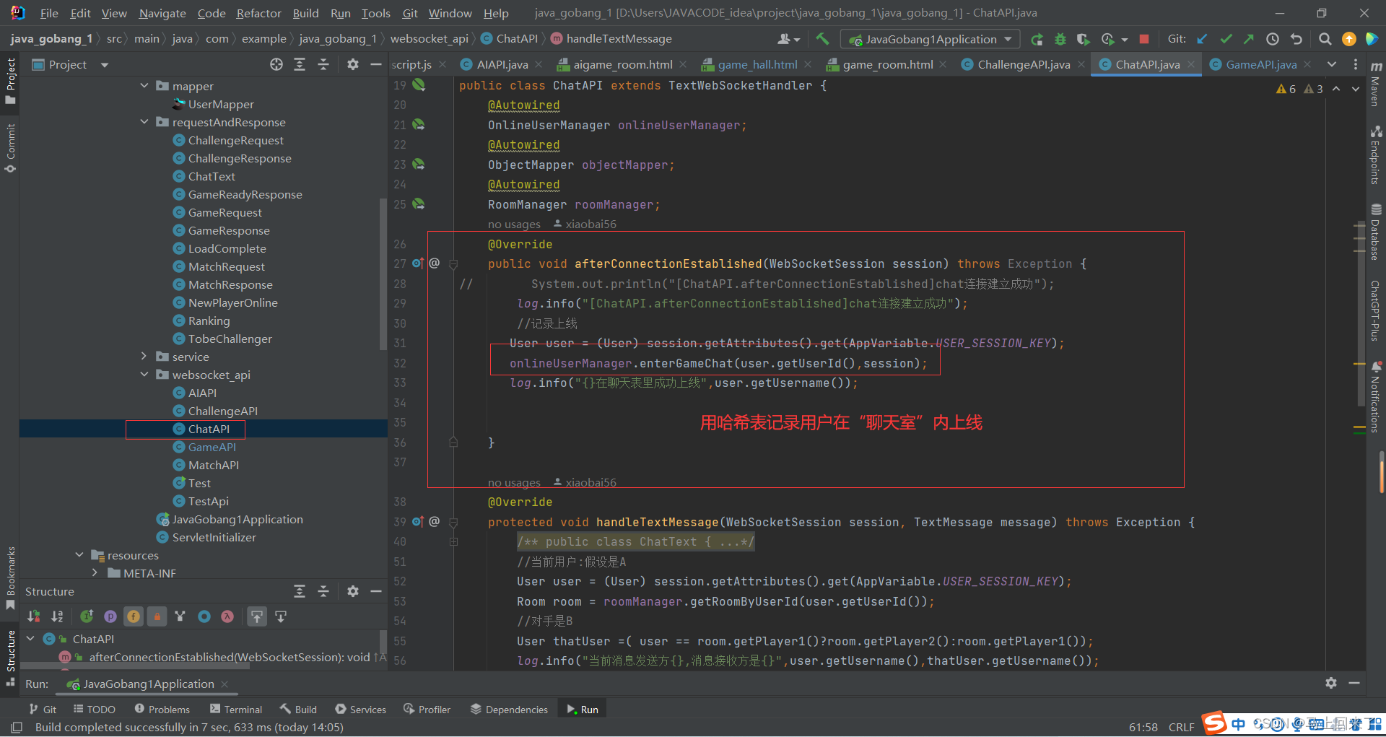Screen dimensions: 1386x737
Task: Click the Maven tool window icon
Action: 1376,85
